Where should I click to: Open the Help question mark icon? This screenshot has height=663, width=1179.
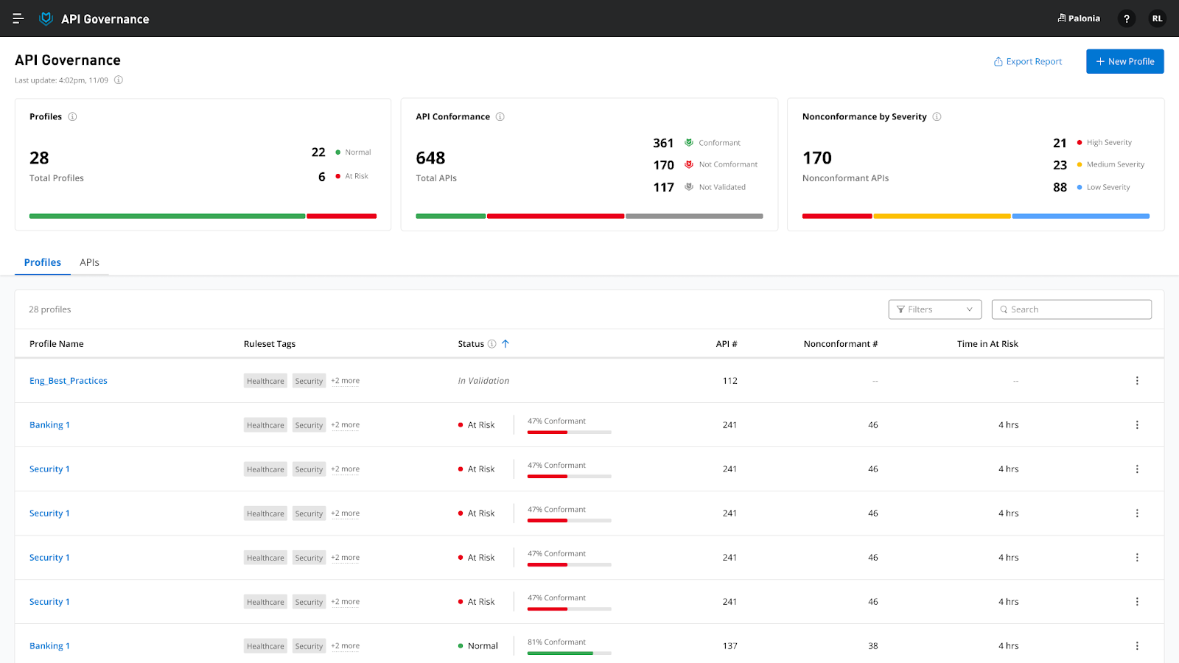(1126, 18)
